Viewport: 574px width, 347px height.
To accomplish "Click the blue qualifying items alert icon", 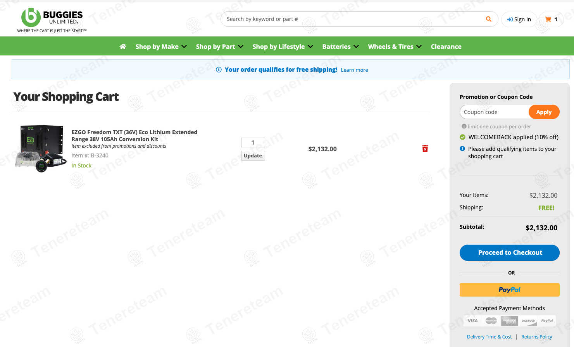I will click(x=462, y=148).
